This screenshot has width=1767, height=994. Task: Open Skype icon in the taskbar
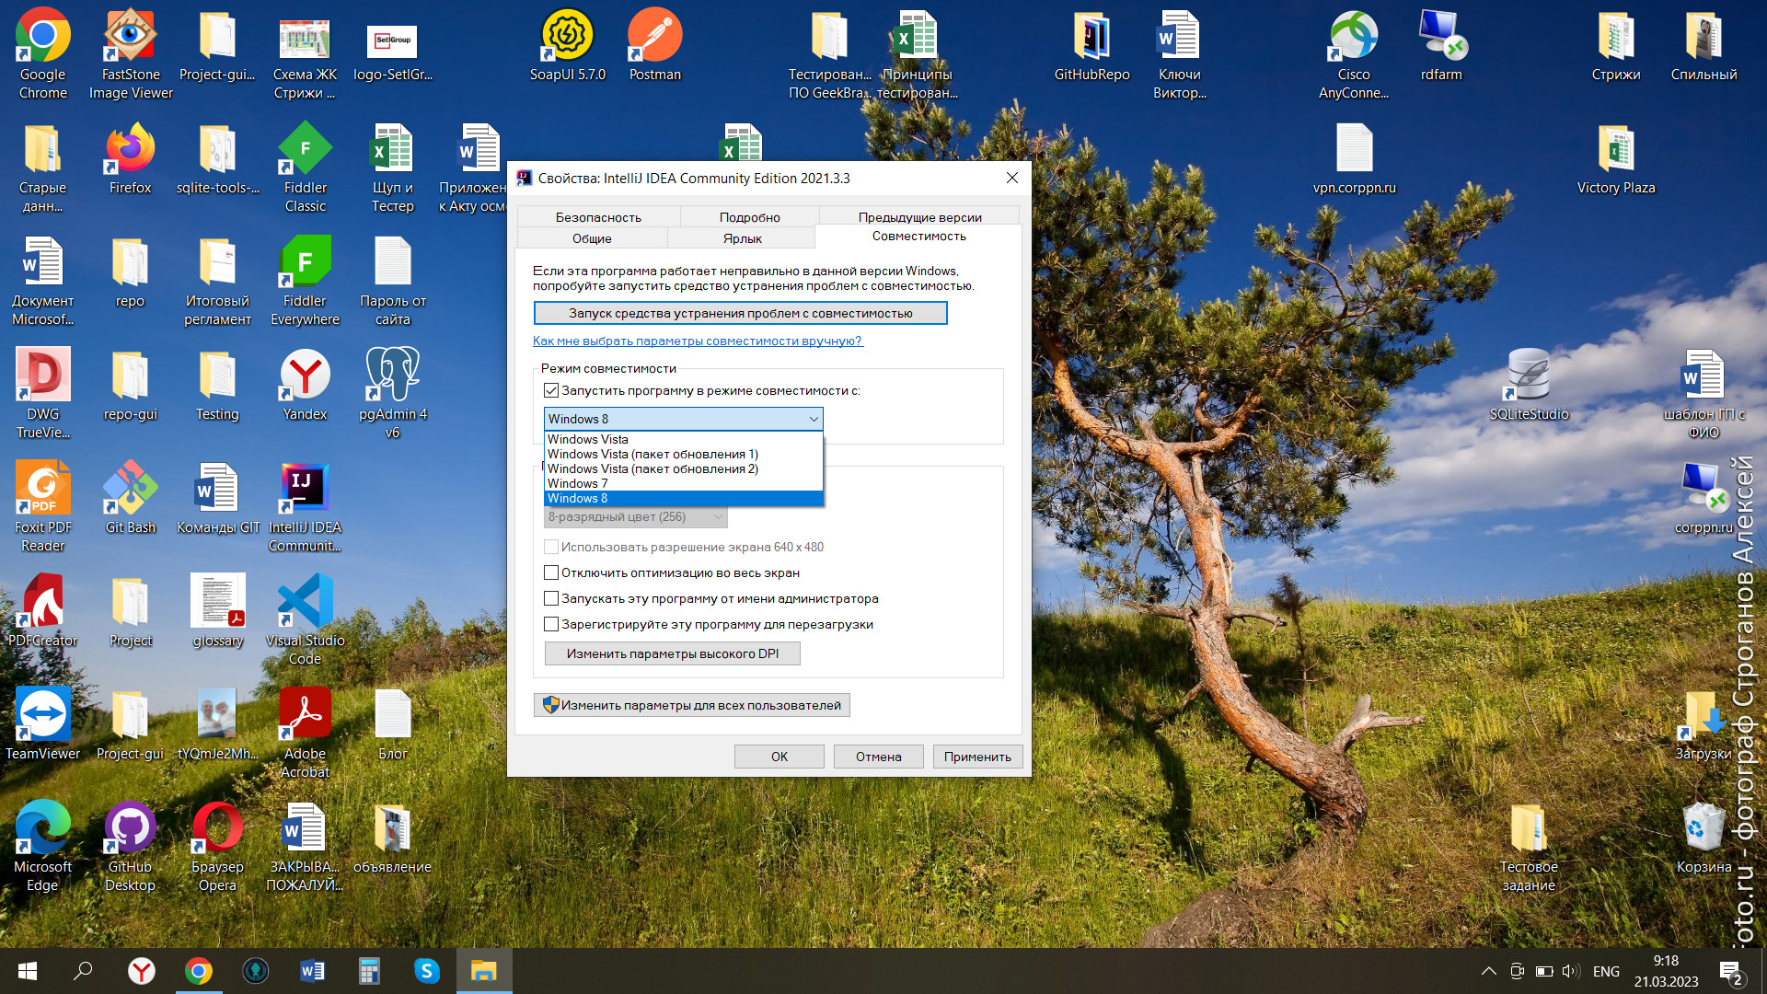click(x=426, y=971)
